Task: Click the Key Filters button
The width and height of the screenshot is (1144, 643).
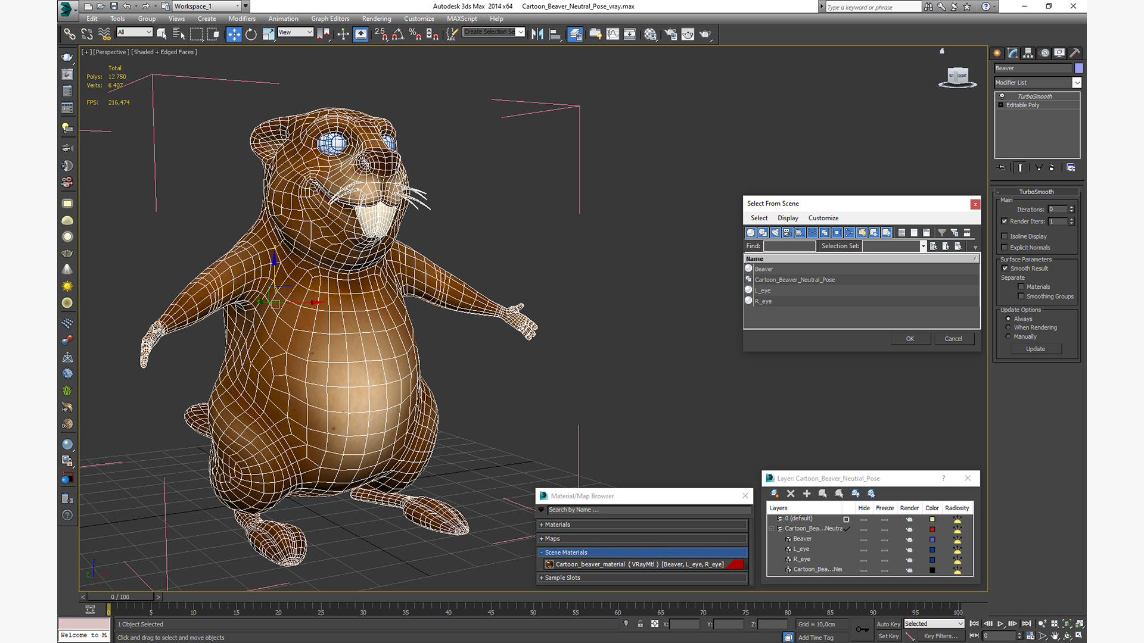Action: [x=941, y=636]
